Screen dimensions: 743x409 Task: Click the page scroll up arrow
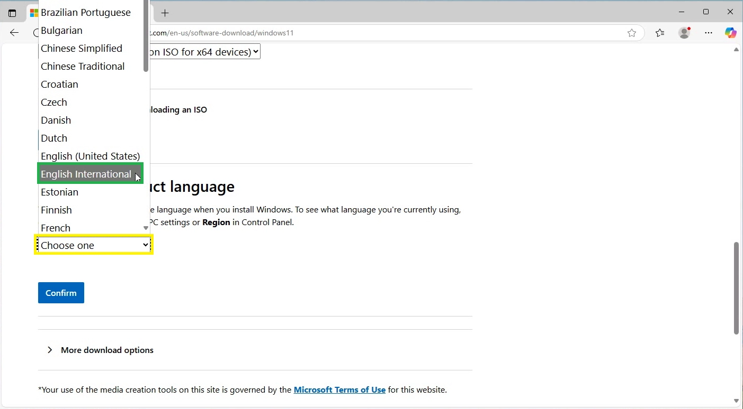click(x=736, y=50)
